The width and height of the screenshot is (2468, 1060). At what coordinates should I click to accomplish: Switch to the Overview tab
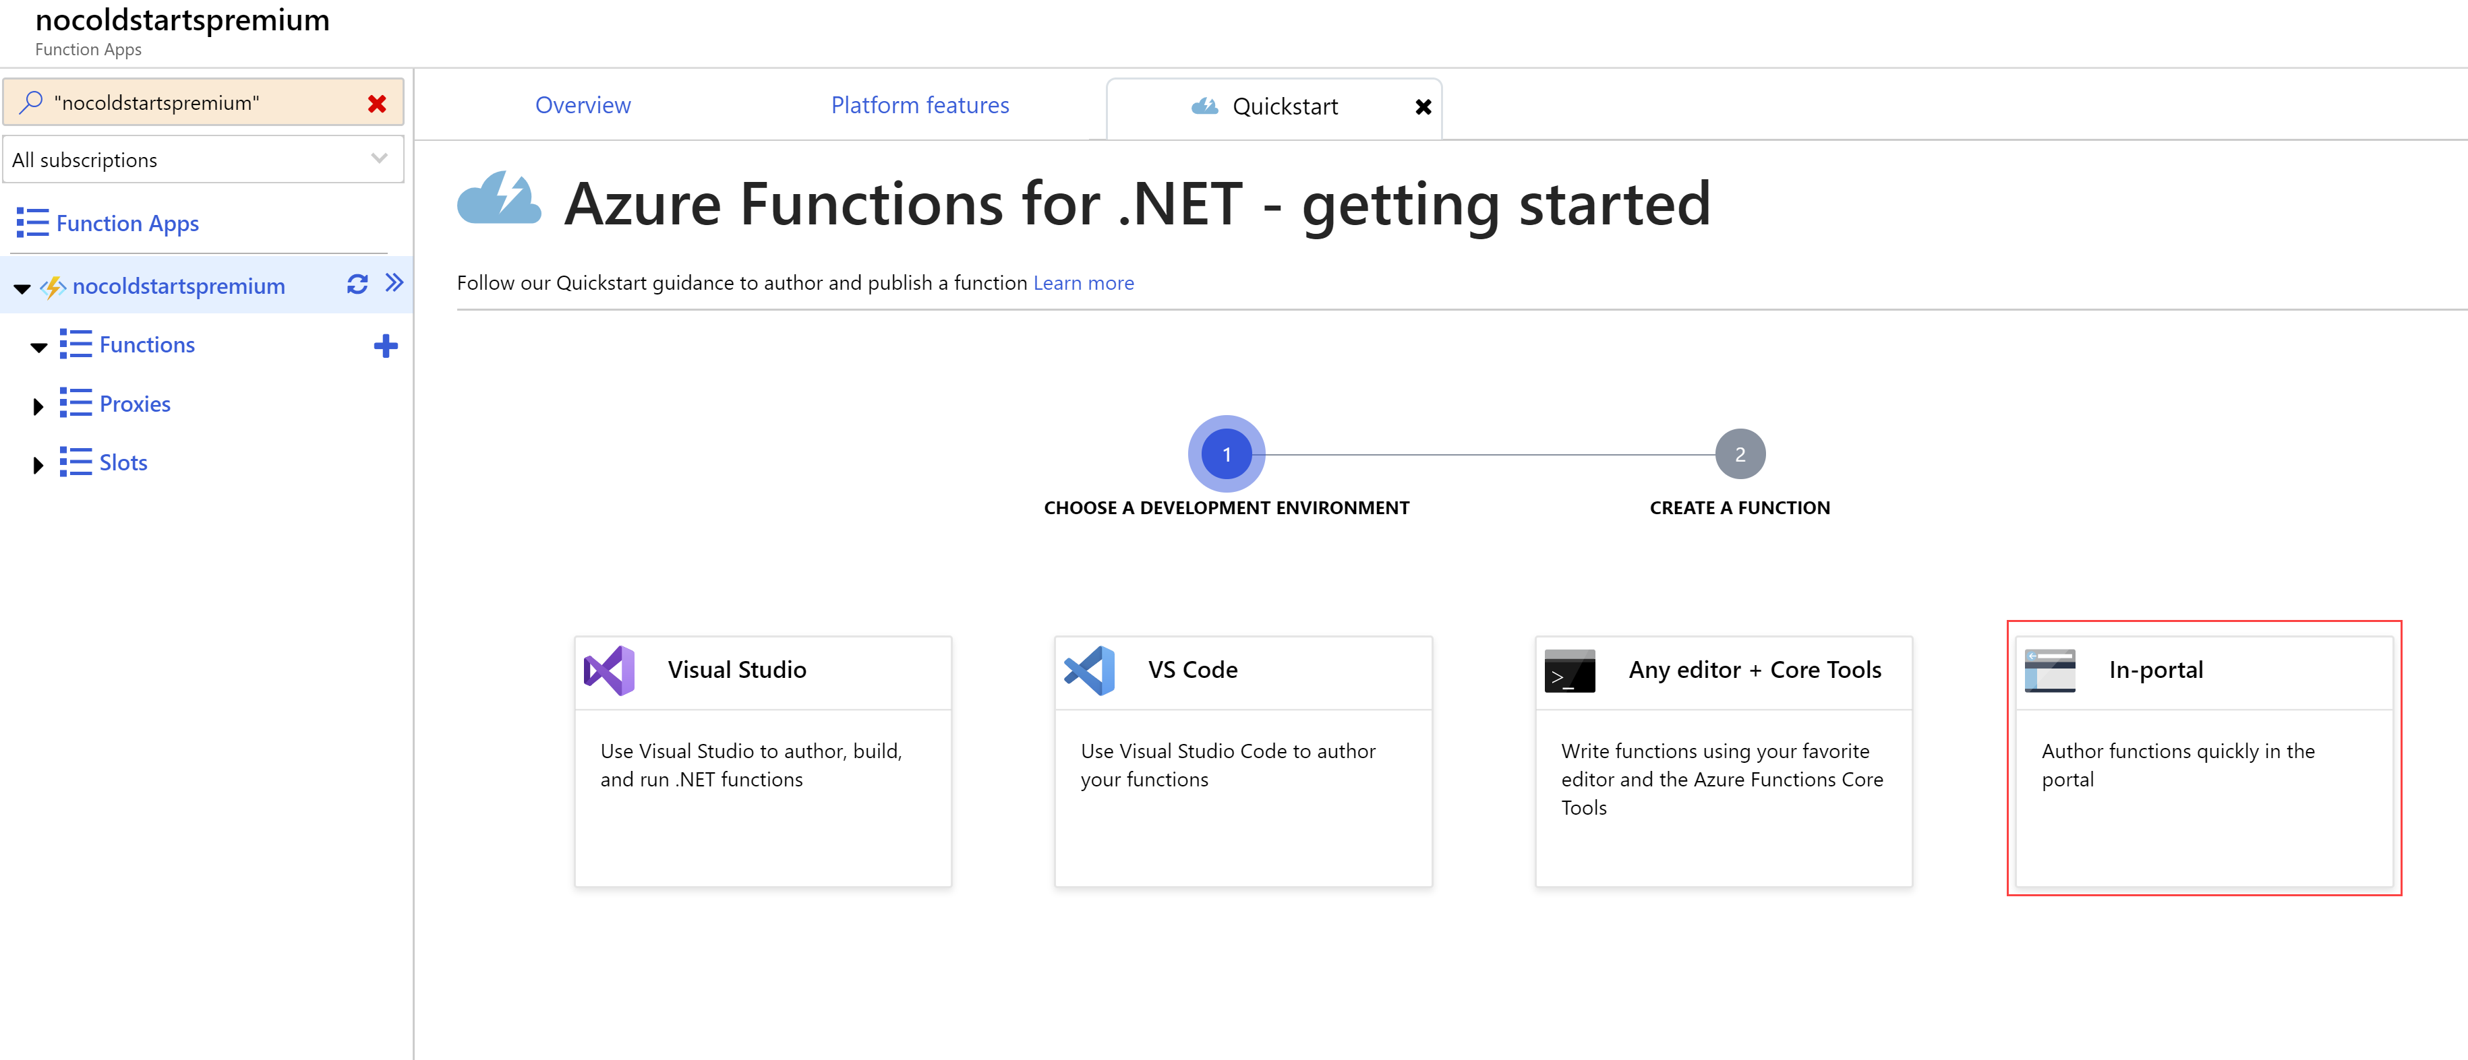[583, 105]
